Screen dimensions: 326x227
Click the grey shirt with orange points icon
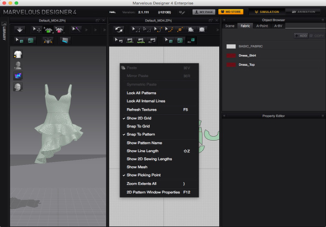click(x=48, y=40)
